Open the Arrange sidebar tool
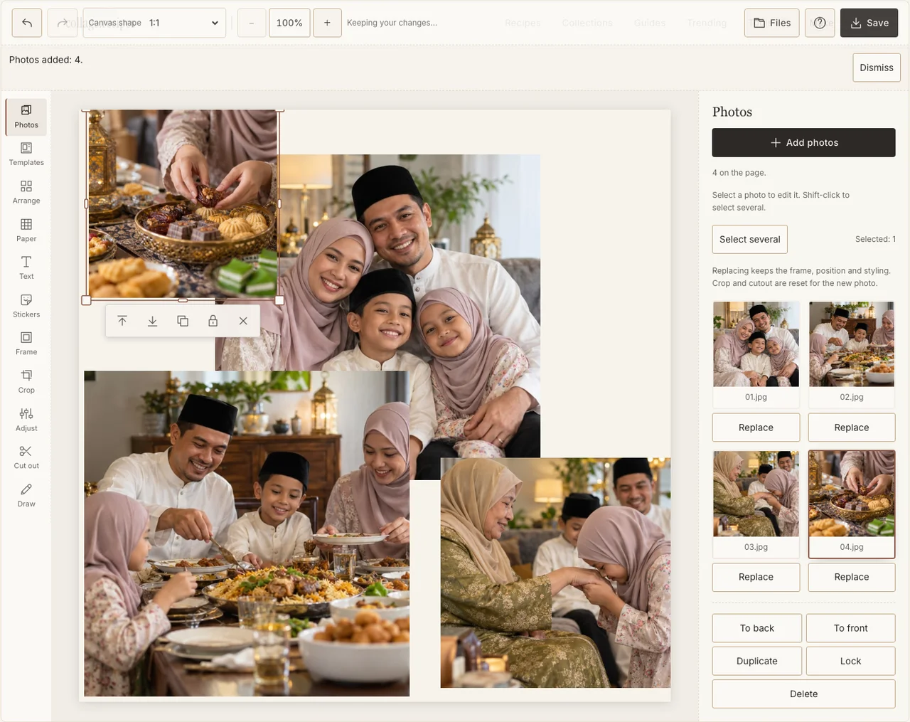Image resolution: width=910 pixels, height=722 pixels. (26, 193)
